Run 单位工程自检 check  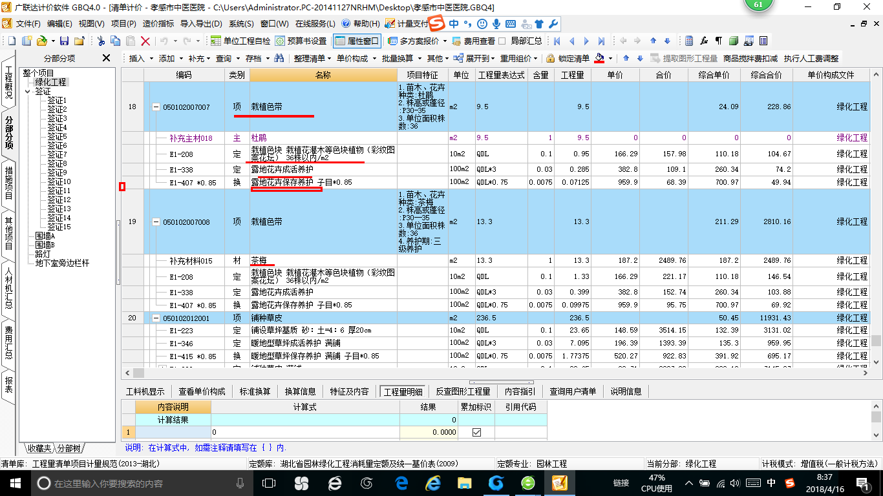[x=240, y=41]
